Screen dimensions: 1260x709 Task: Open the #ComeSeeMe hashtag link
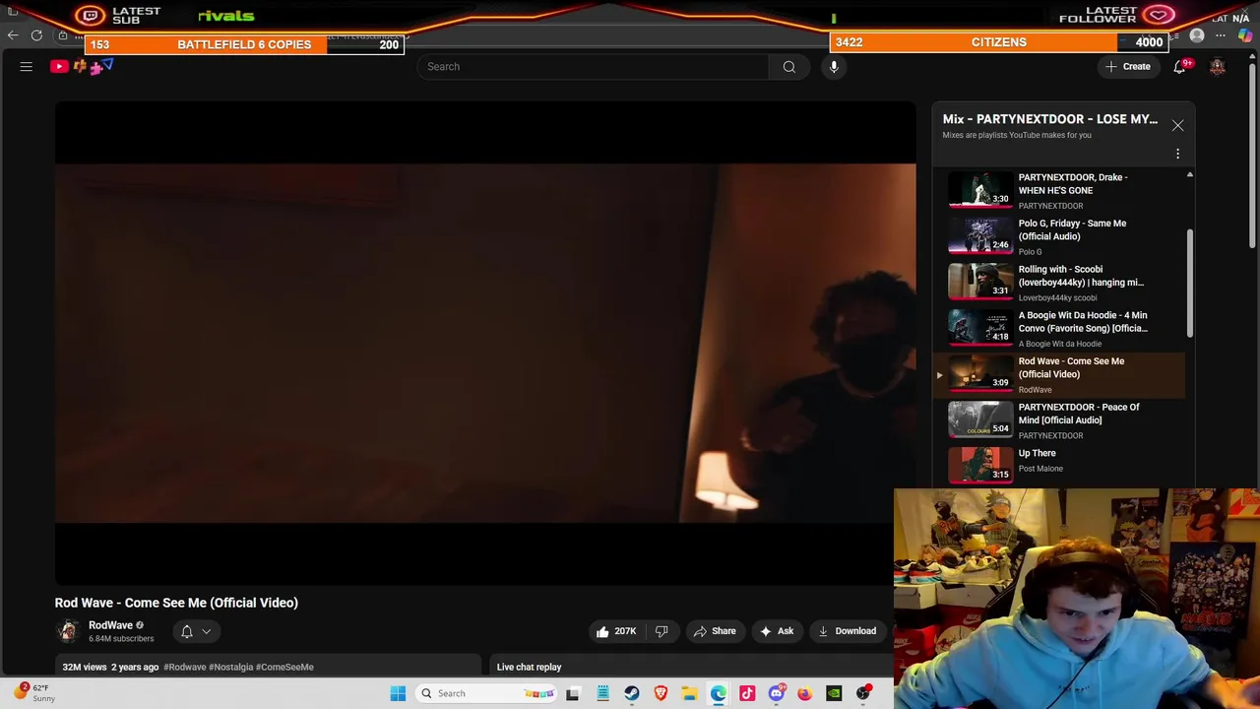[x=284, y=668]
